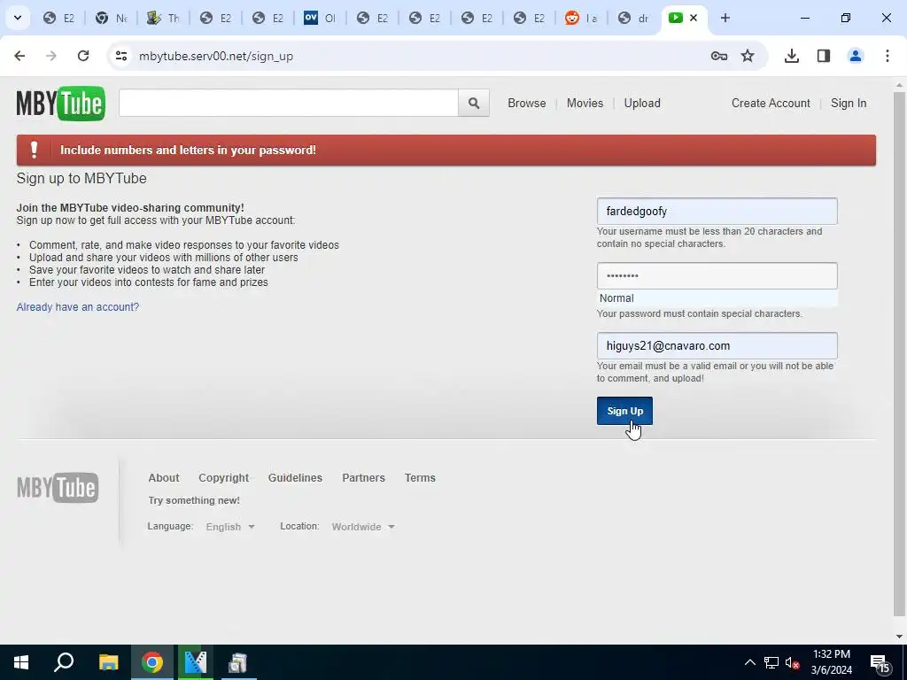Click the network icon in the system tray
This screenshot has height=680, width=907.
click(x=771, y=662)
